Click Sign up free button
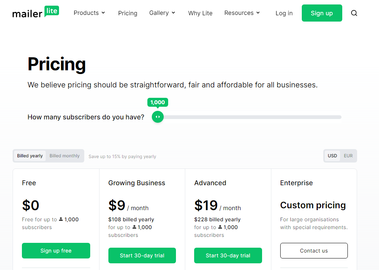Screen dimensions: 379x270 pyautogui.click(x=56, y=251)
